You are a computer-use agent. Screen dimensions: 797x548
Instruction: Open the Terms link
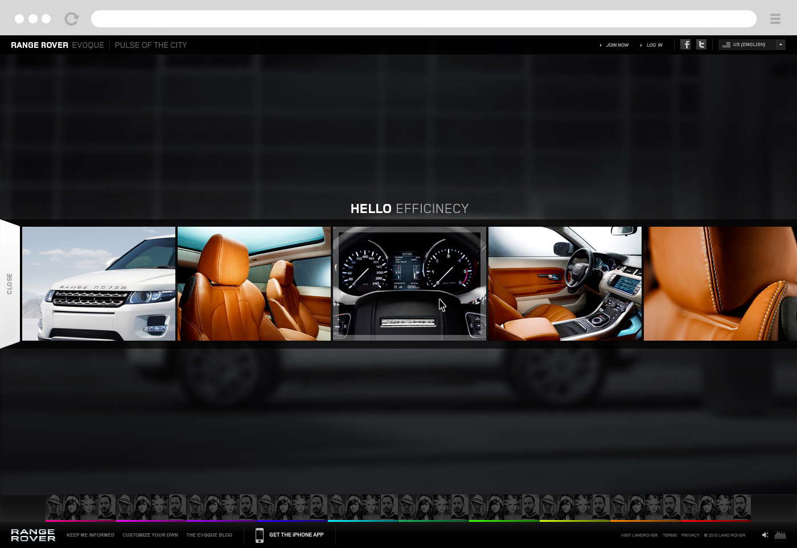tap(669, 535)
